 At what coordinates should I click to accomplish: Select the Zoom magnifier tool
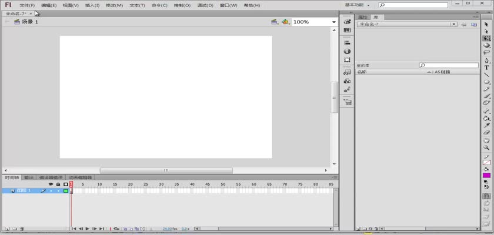click(486, 147)
